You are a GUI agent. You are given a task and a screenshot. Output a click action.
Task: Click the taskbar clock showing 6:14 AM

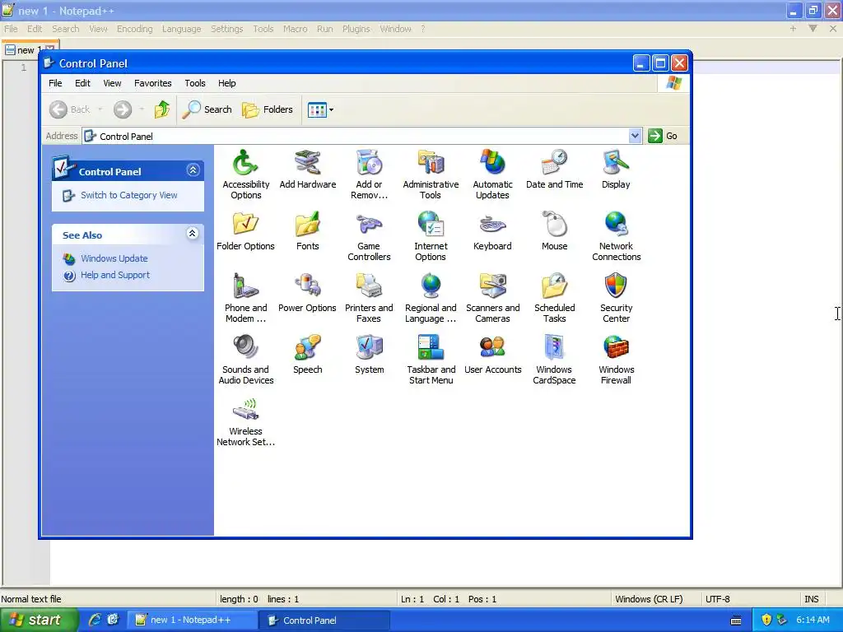coord(813,620)
